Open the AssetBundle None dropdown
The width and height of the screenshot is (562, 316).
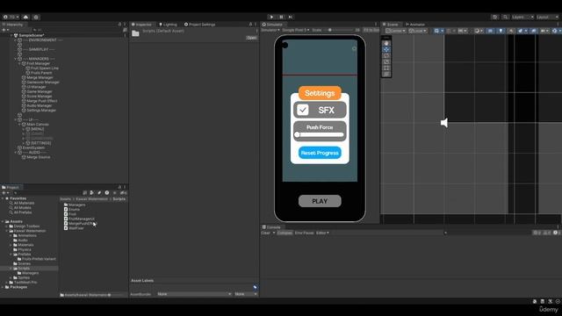tap(194, 294)
